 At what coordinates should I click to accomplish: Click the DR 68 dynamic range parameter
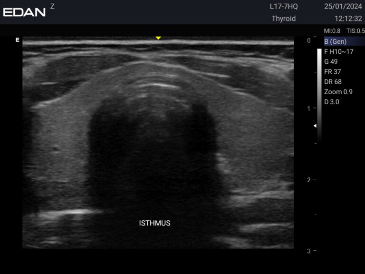click(x=333, y=81)
